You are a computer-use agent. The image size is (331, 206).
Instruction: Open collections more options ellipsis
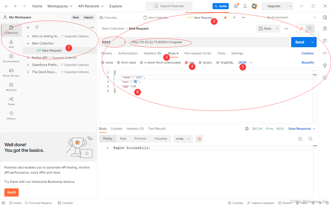(92, 28)
